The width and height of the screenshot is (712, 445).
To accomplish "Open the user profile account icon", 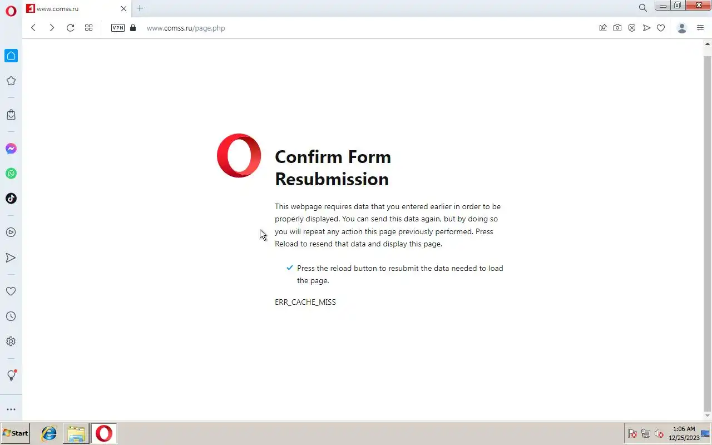I will [682, 28].
